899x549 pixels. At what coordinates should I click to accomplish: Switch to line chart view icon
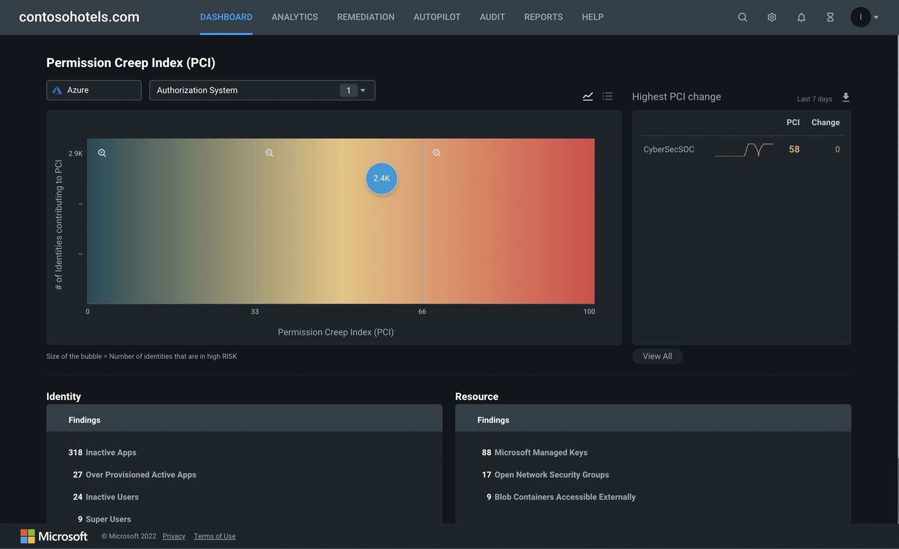588,96
